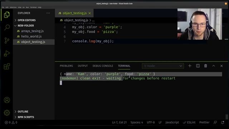Open the notifications bell in status bar

click(223, 123)
